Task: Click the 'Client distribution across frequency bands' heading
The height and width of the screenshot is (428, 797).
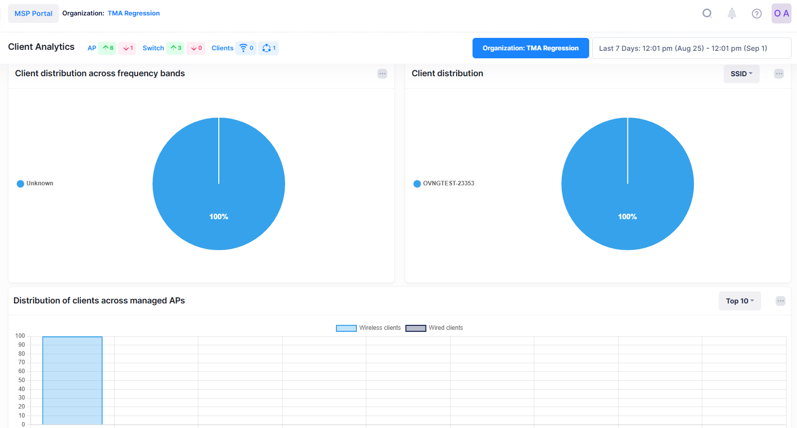Action: pyautogui.click(x=100, y=73)
